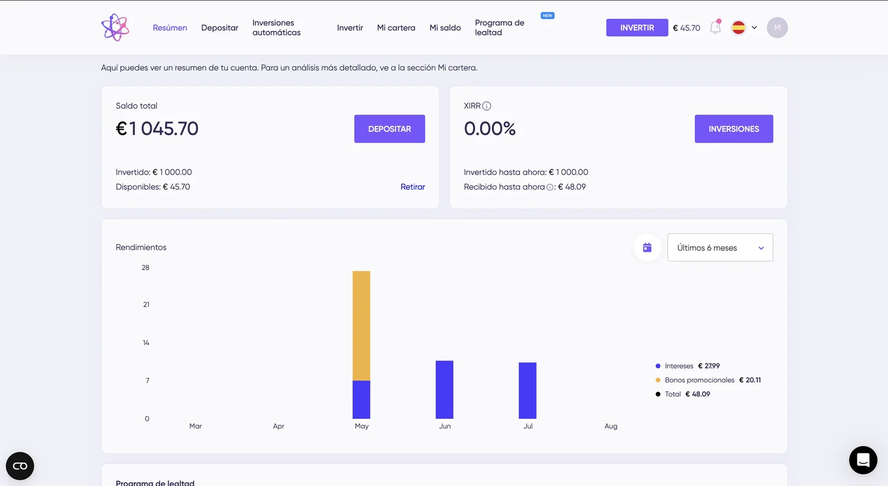Click the info icon beside XIRR

pos(487,106)
